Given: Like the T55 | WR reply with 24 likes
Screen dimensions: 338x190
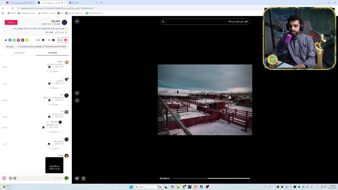Looking at the screenshot, I should (6, 127).
